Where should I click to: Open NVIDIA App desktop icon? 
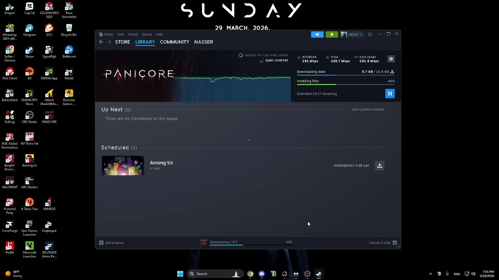coord(49,74)
